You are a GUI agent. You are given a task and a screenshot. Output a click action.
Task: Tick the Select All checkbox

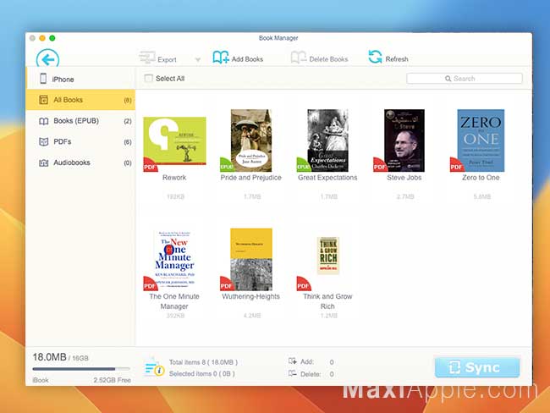point(148,78)
